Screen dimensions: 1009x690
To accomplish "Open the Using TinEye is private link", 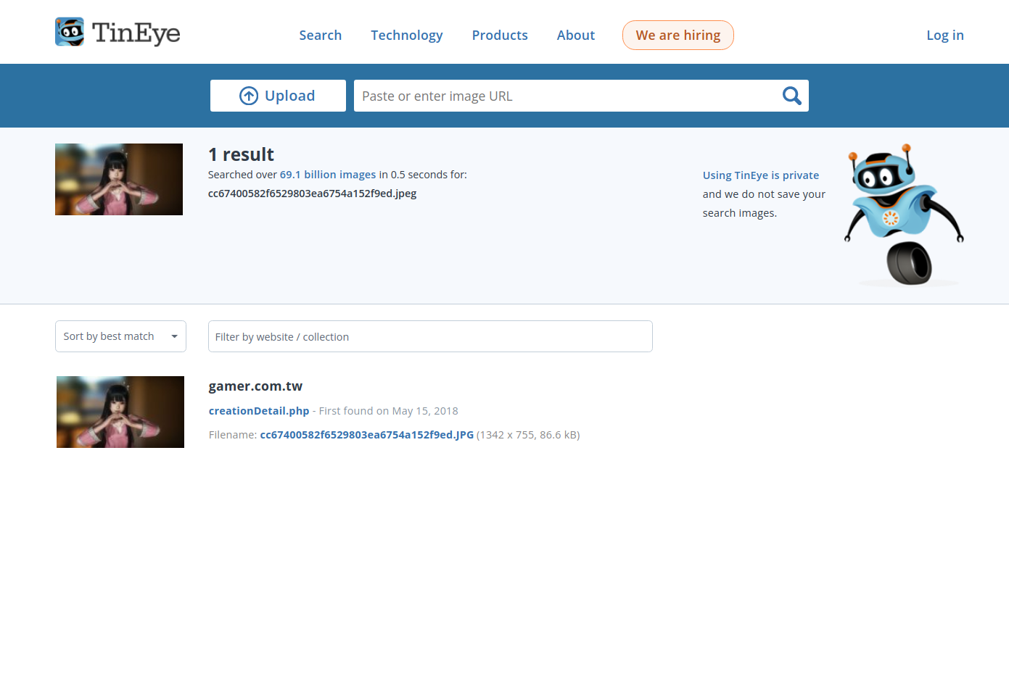I will point(760,175).
